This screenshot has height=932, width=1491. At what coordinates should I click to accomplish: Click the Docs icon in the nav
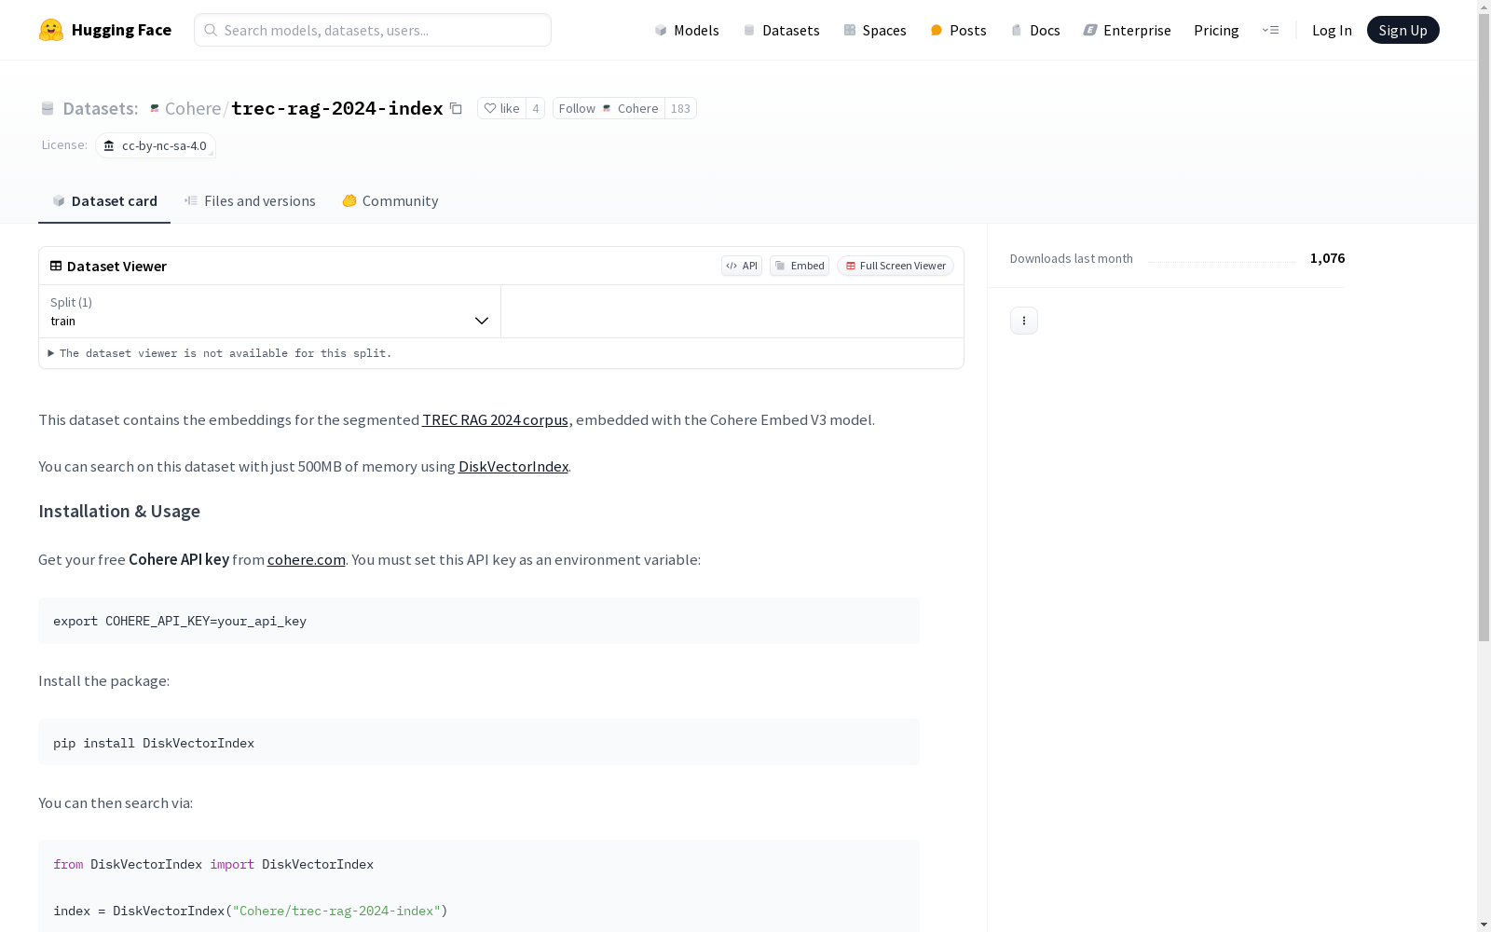click(x=1017, y=30)
